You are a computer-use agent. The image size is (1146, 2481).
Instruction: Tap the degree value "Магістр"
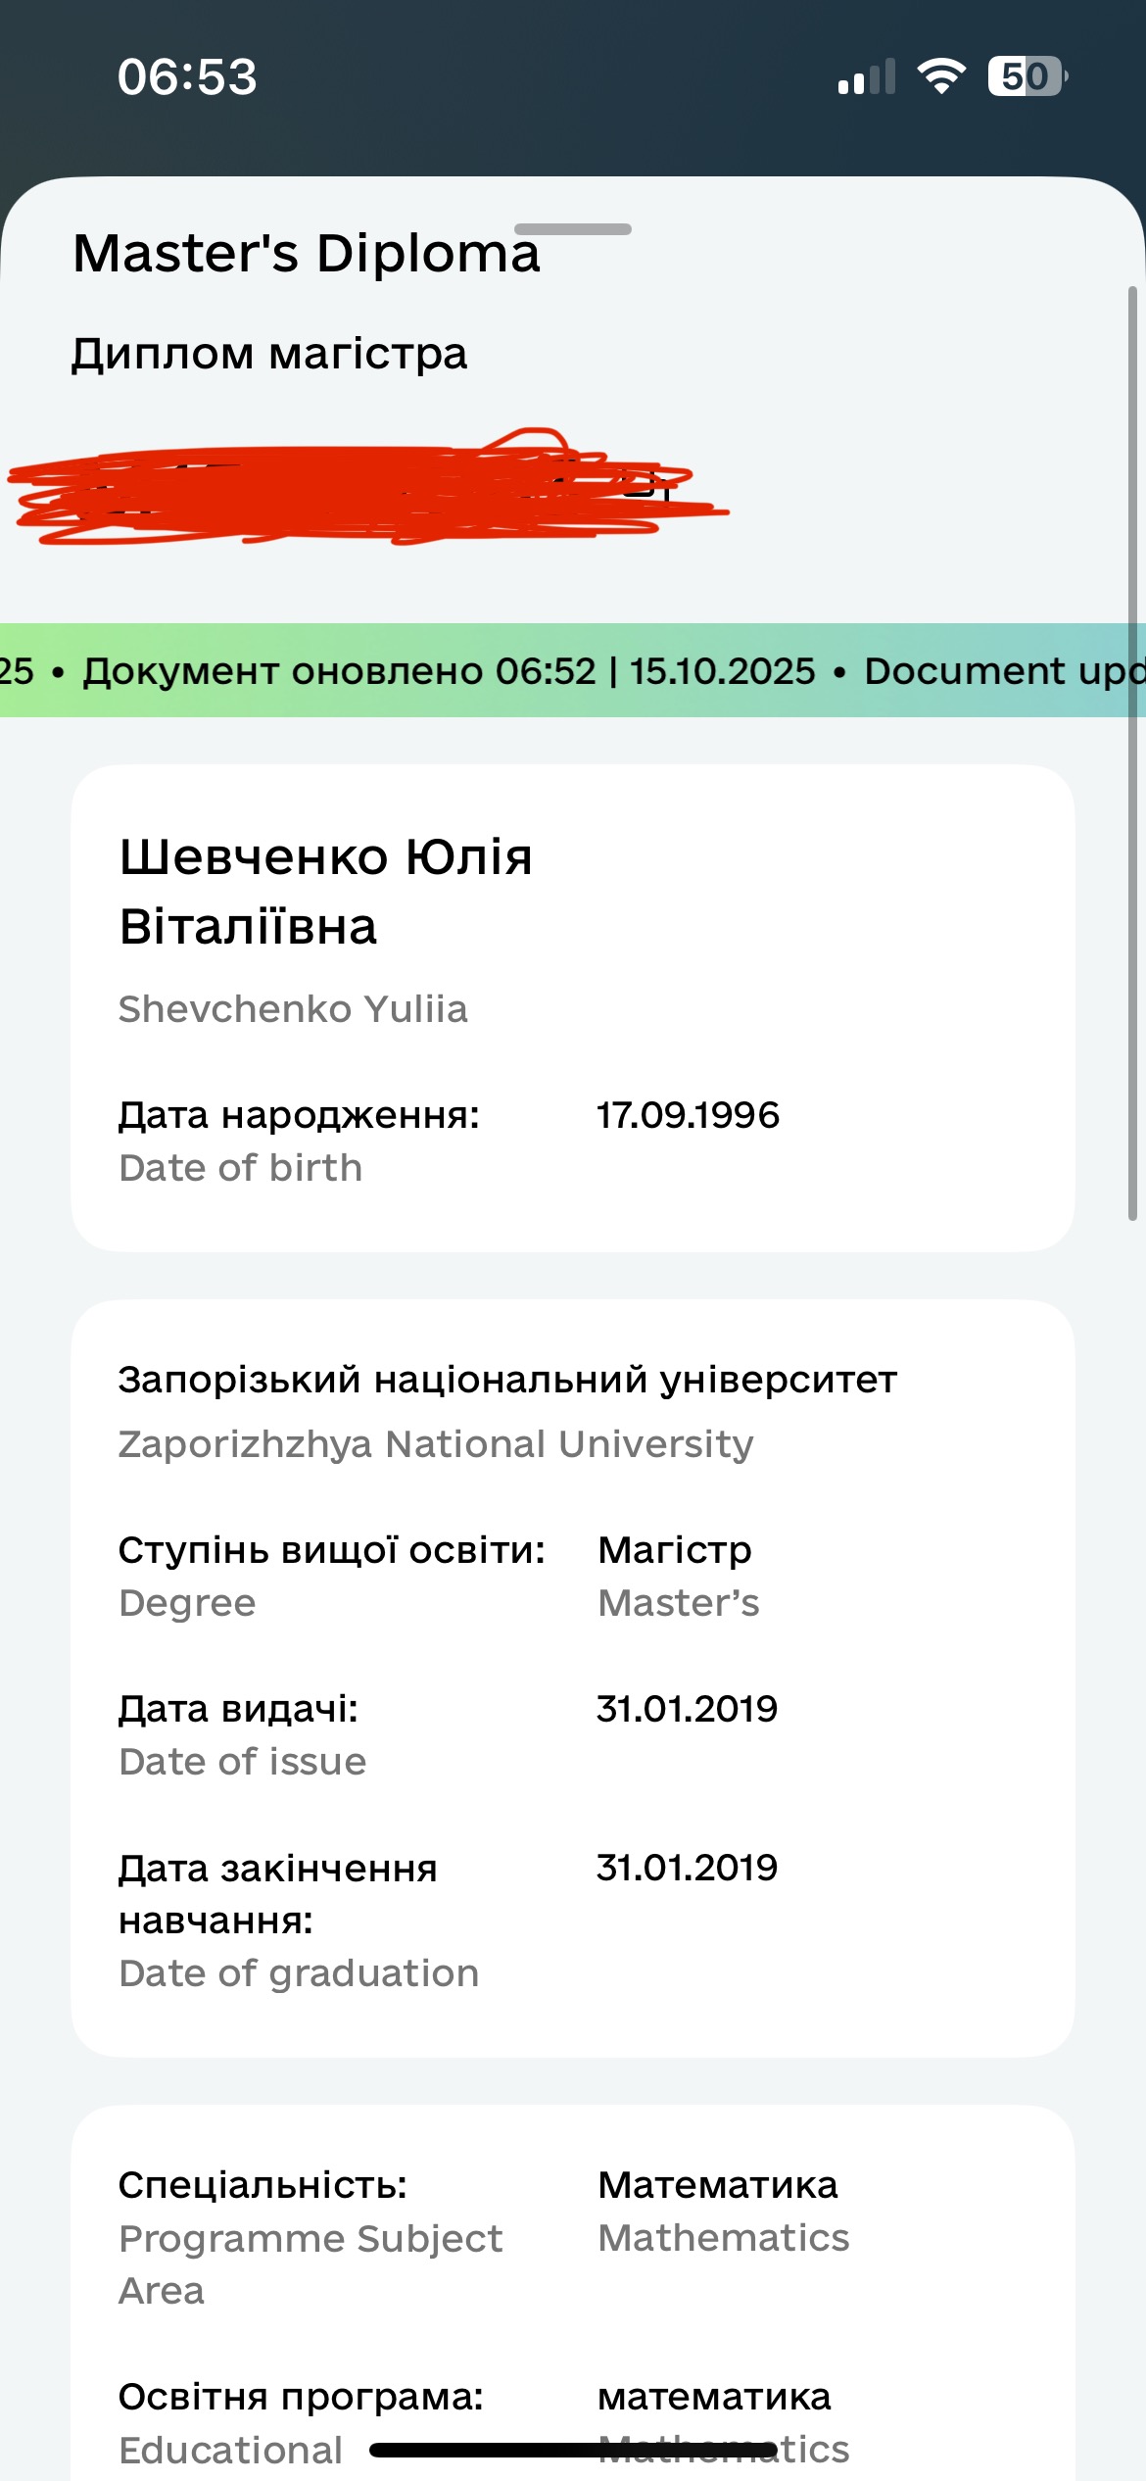click(x=675, y=1550)
